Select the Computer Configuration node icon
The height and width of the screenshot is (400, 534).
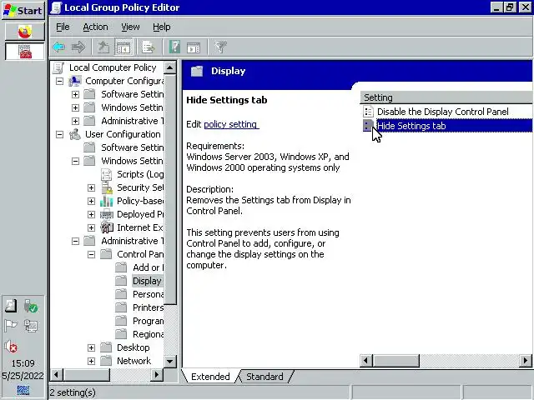[75, 81]
